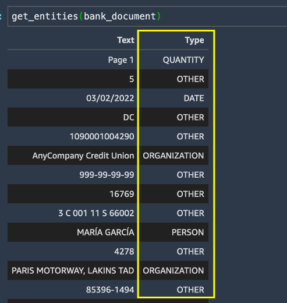Viewport: 287px width, 303px height.
Task: Click OTHER in the '5' row
Action: [190, 79]
